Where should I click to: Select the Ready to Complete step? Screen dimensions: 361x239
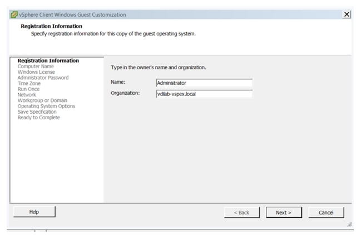(x=39, y=118)
